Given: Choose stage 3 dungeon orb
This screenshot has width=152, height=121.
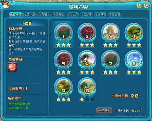Looking at the screenshot, I should [110, 32].
